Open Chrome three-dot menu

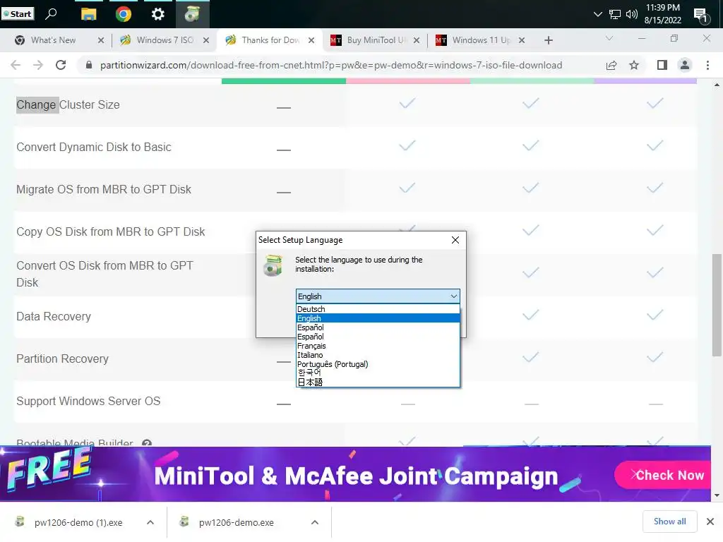(707, 65)
